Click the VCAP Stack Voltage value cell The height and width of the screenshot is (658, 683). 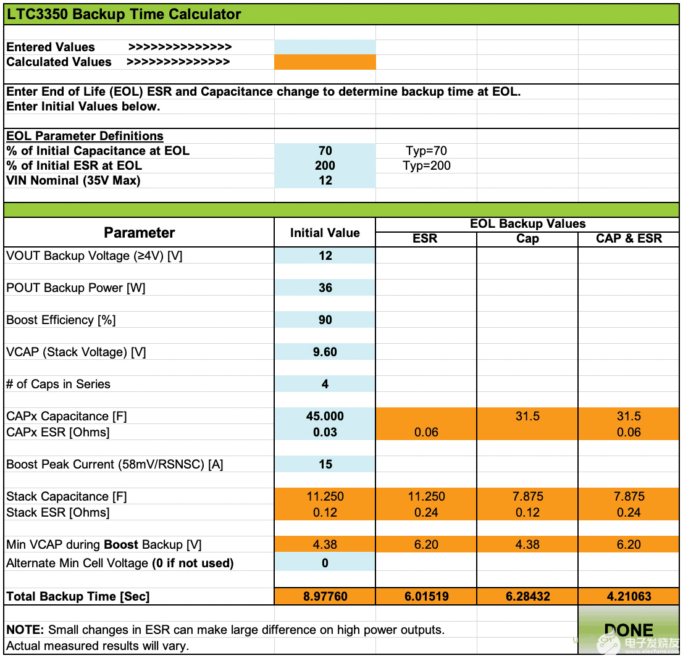click(x=325, y=352)
